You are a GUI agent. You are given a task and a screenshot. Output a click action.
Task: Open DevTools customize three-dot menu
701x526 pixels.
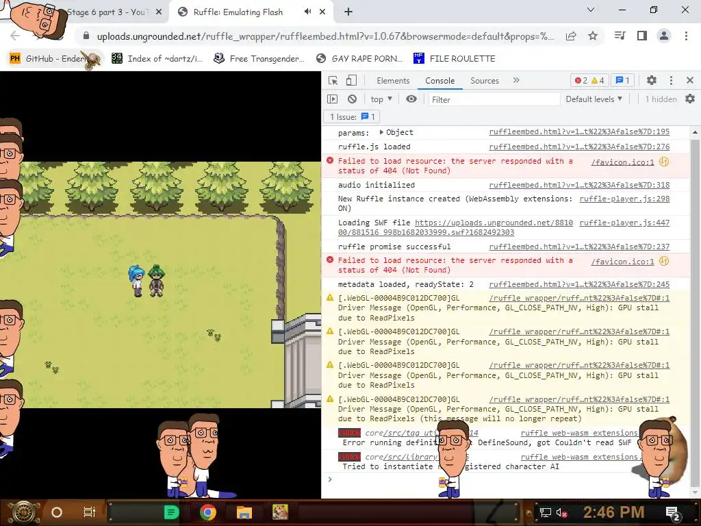(x=671, y=80)
